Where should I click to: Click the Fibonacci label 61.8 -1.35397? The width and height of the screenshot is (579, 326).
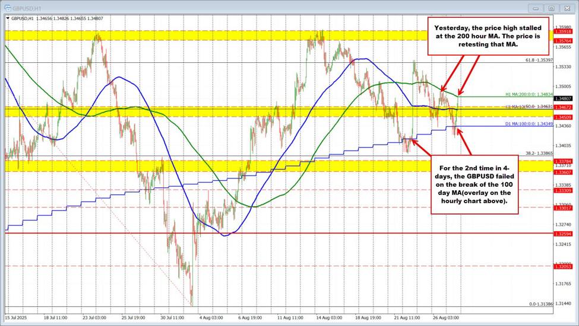coord(539,60)
